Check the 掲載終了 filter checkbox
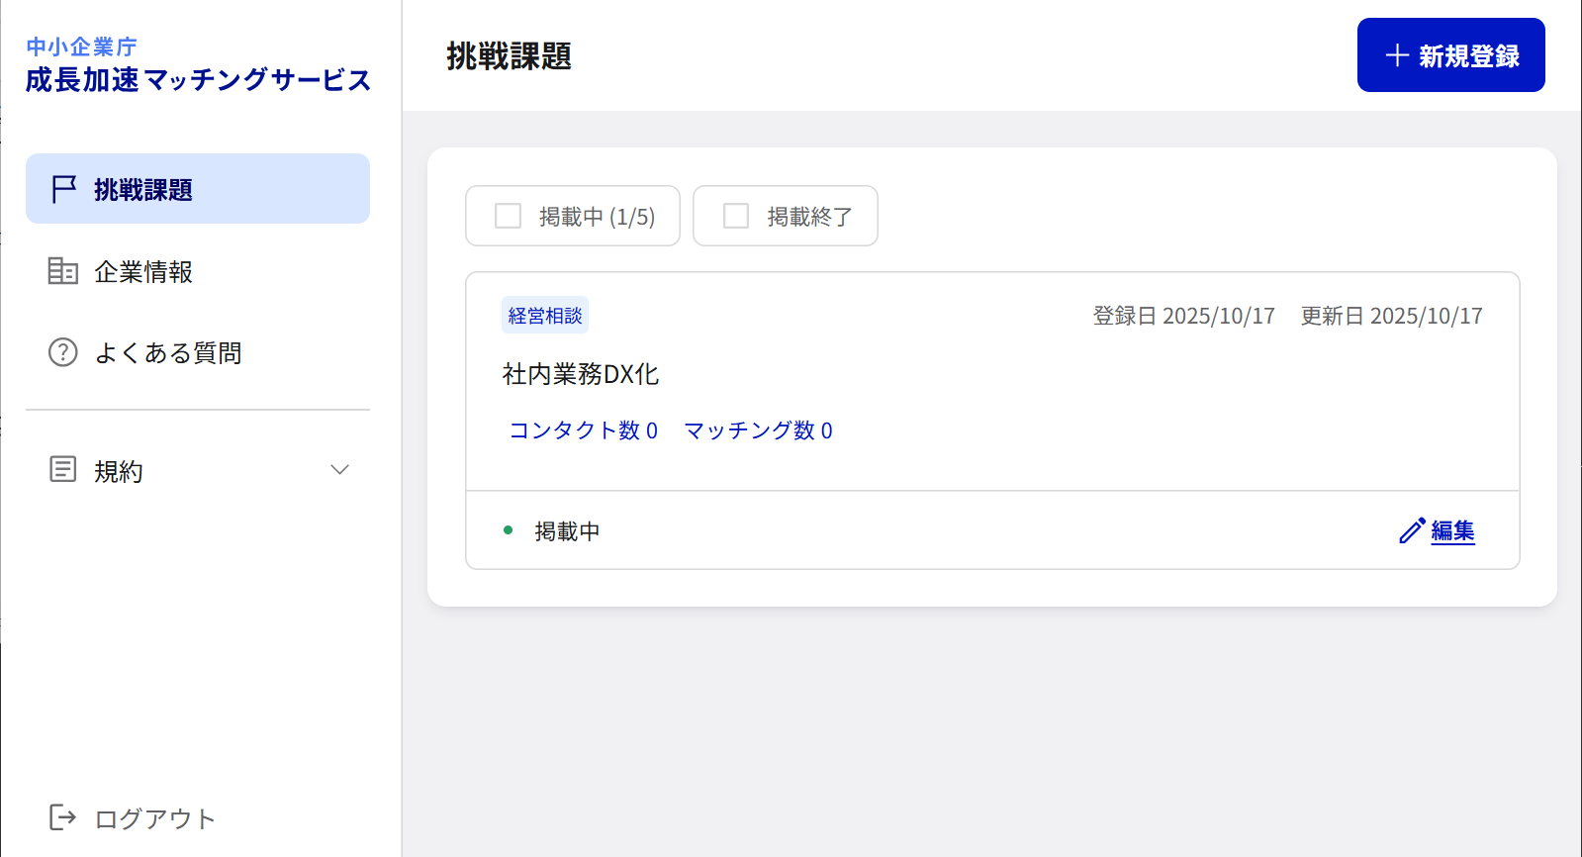1582x857 pixels. point(736,216)
